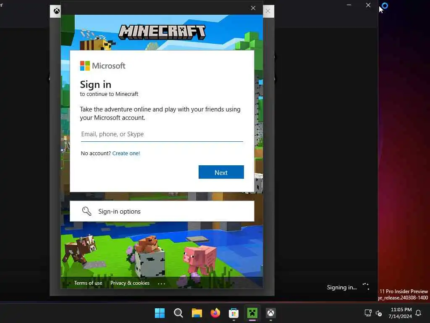Click the 'Sign in' heading

click(x=95, y=85)
